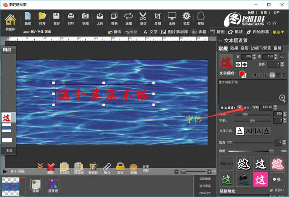Click the 组合 paperclip group icon
The height and width of the screenshot is (197, 289).
pyautogui.click(x=107, y=167)
